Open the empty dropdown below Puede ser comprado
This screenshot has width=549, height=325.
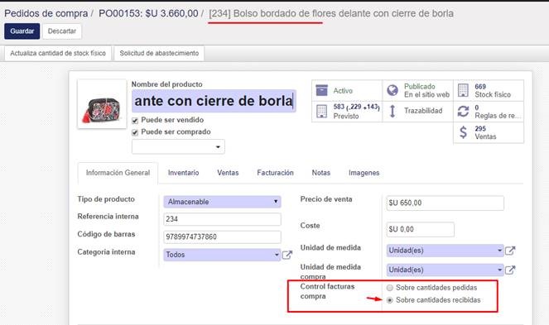pos(178,146)
